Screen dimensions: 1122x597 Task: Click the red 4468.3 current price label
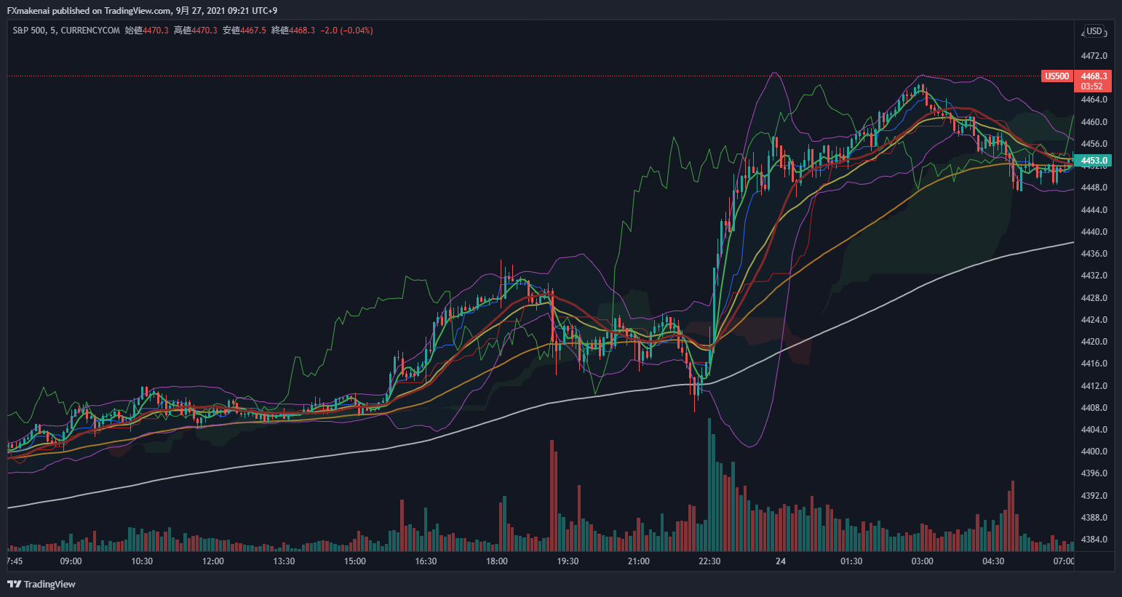point(1094,76)
